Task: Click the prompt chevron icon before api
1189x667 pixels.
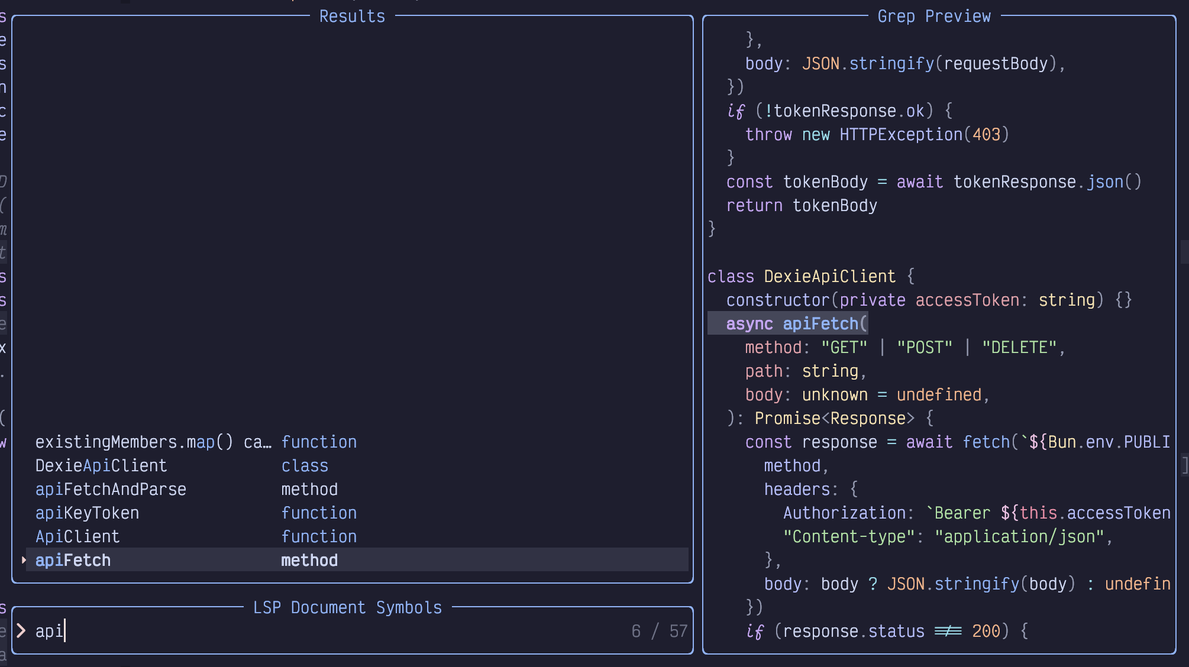Action: [x=21, y=631]
